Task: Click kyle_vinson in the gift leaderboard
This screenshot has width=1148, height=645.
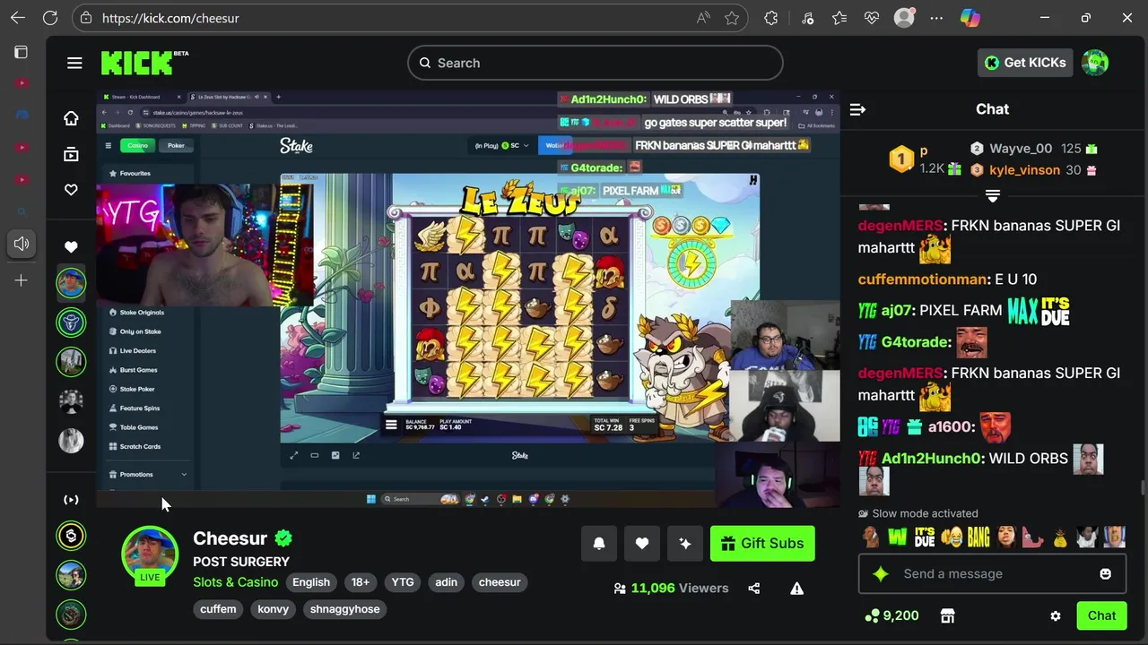Action: (1024, 170)
